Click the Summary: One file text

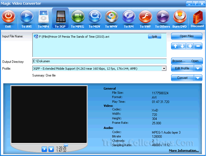pos(44,75)
